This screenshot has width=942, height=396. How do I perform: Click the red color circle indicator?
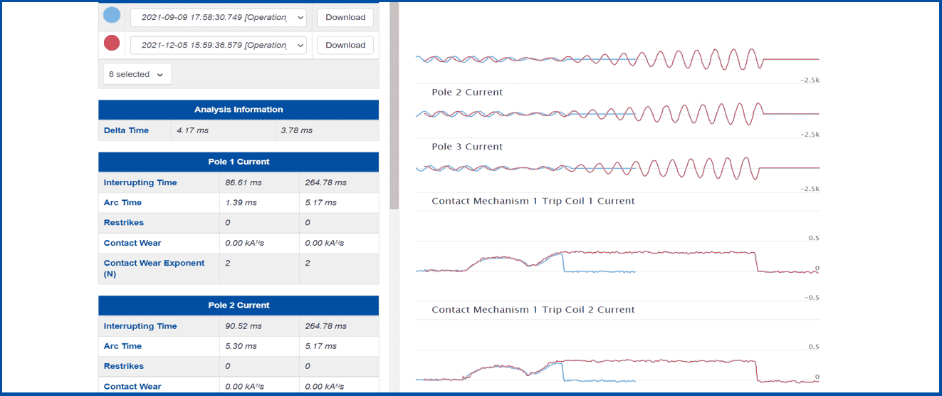(112, 43)
